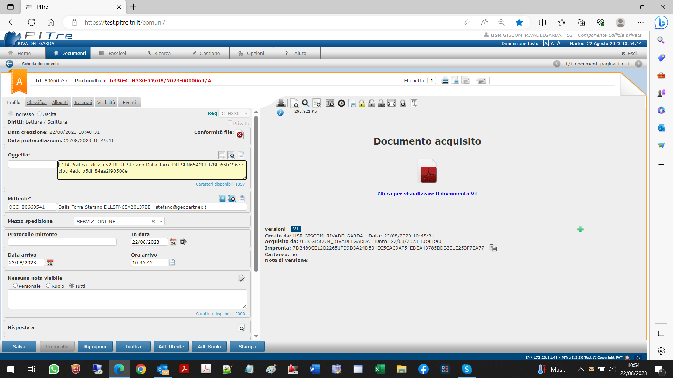Click the Salva button
This screenshot has width=673, height=378.
(x=19, y=346)
